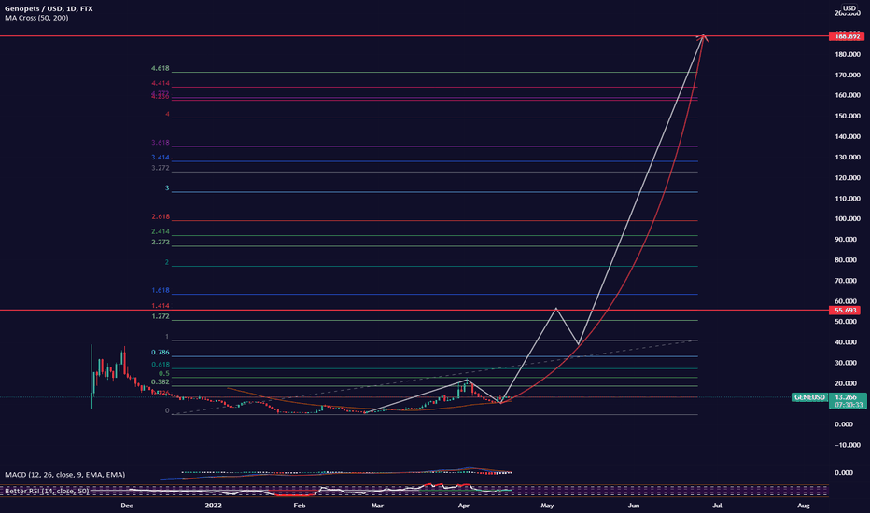870x513 pixels.
Task: Select the Genopets / USD, 1D, FTX title
Action: coord(49,9)
